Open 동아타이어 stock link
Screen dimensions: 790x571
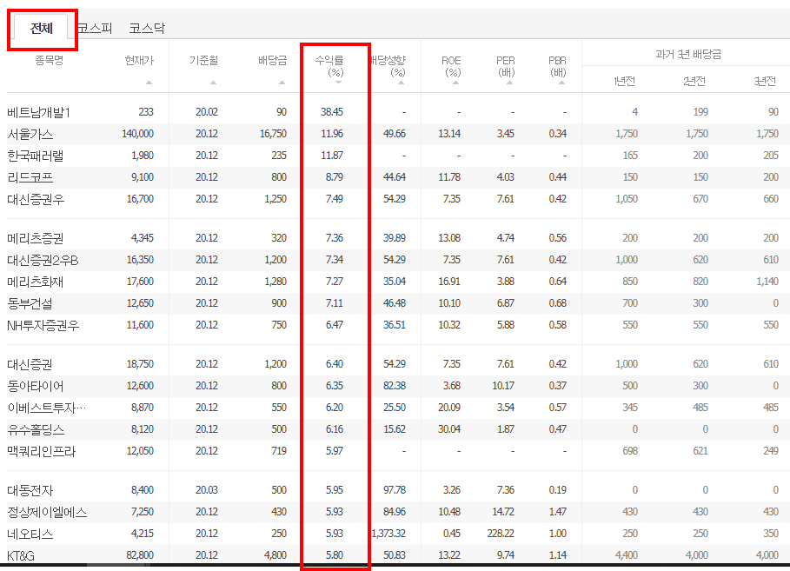click(x=36, y=386)
